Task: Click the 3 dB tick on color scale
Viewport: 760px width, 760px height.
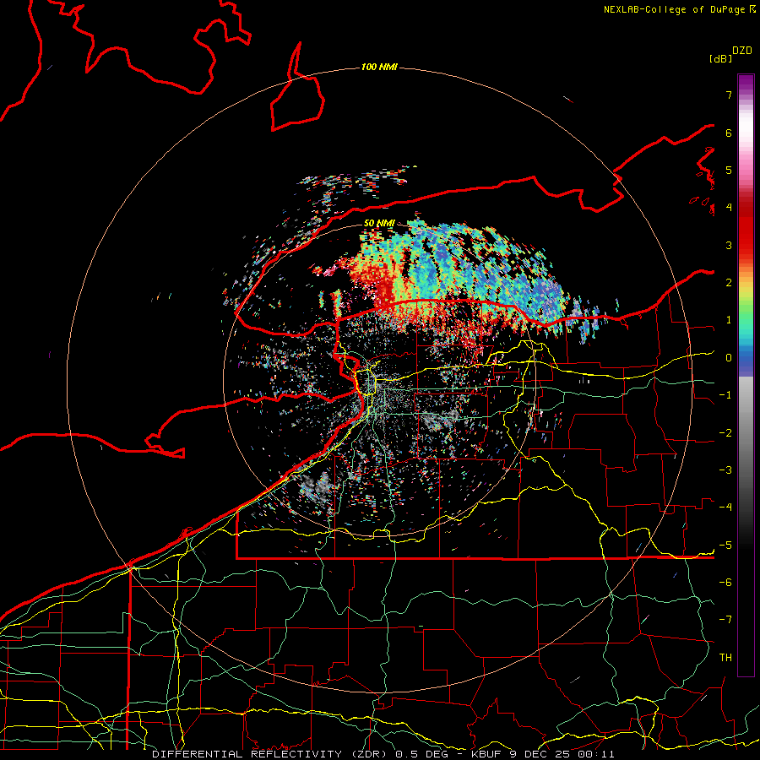Action: [x=729, y=245]
